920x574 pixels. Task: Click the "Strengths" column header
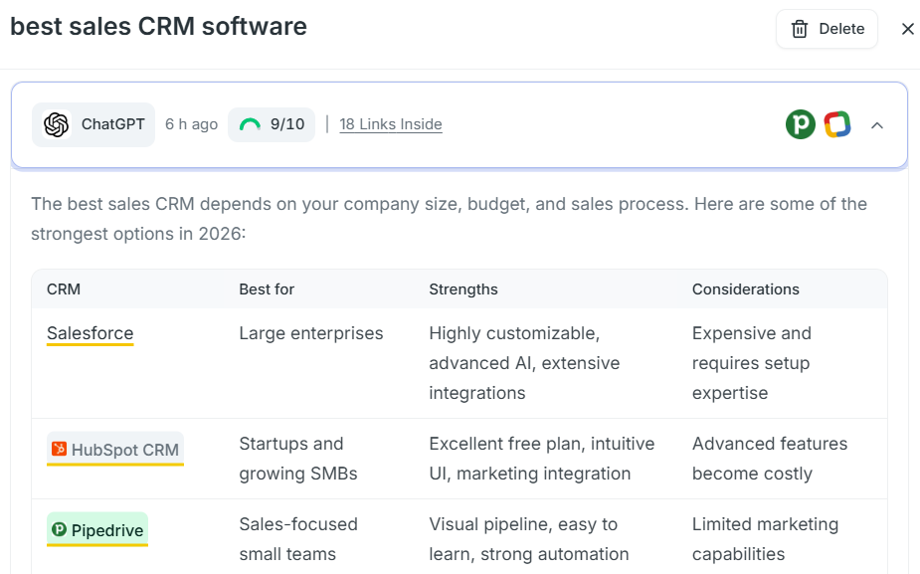462,289
